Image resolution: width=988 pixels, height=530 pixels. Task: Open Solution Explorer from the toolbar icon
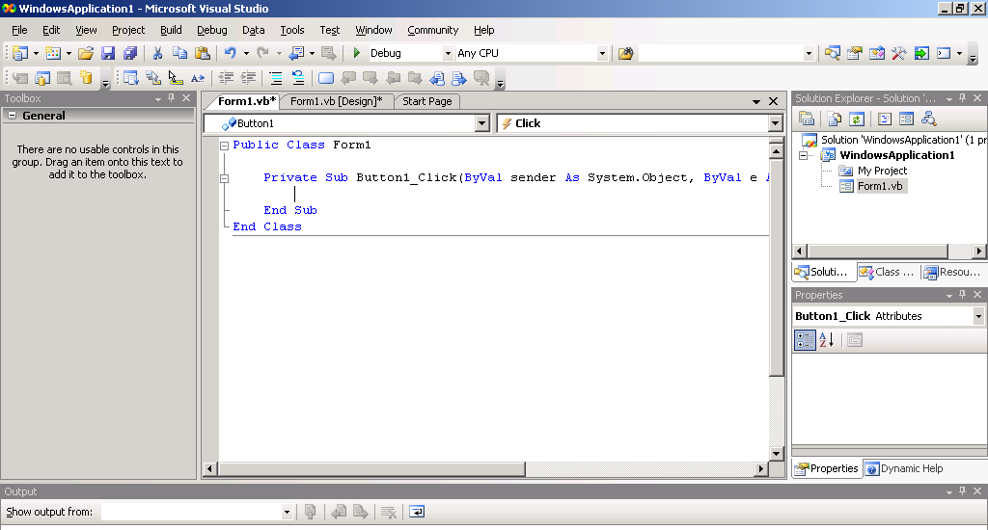832,54
